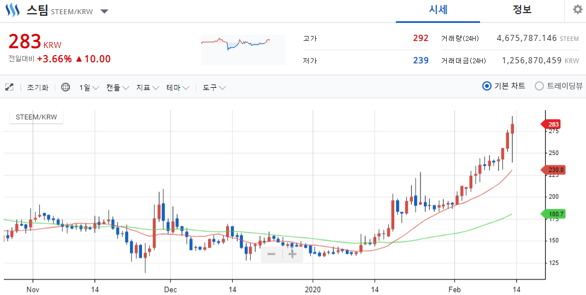Click the ▲10.00 change amount
Viewport: 586px width, 295px height.
pyautogui.click(x=93, y=59)
